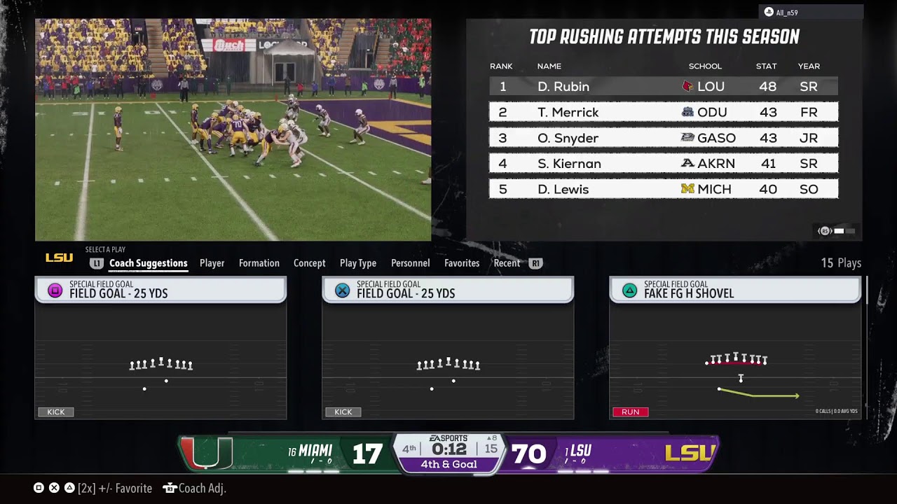Click the R3 stick page indicator icon

(x=824, y=231)
